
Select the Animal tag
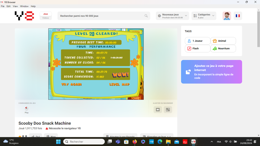tap(223, 41)
